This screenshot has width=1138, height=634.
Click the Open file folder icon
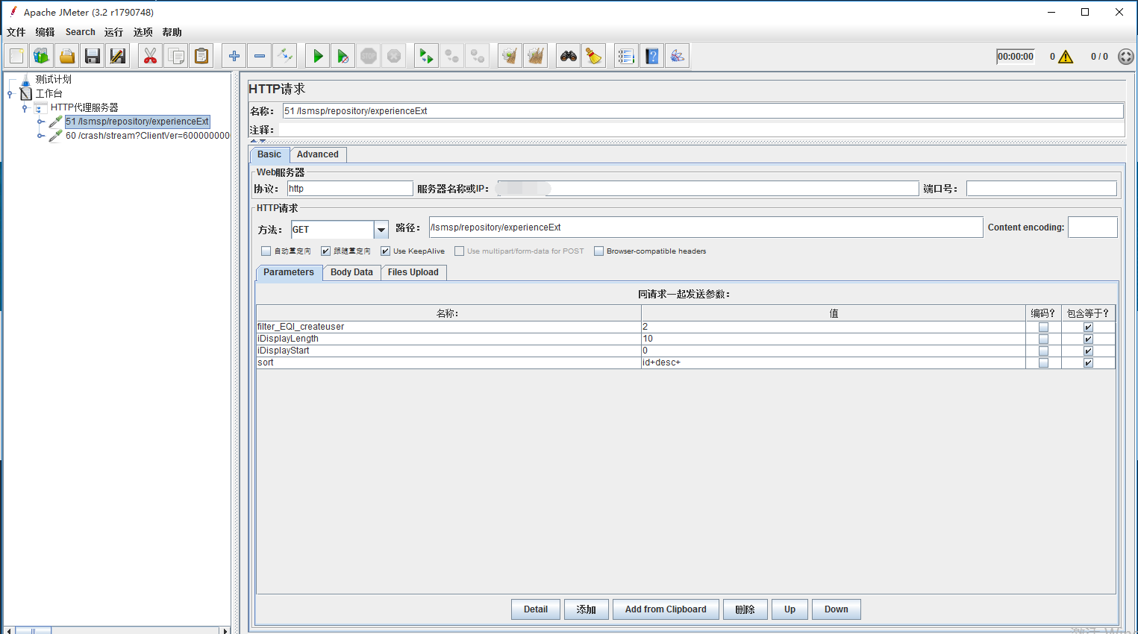(x=67, y=56)
